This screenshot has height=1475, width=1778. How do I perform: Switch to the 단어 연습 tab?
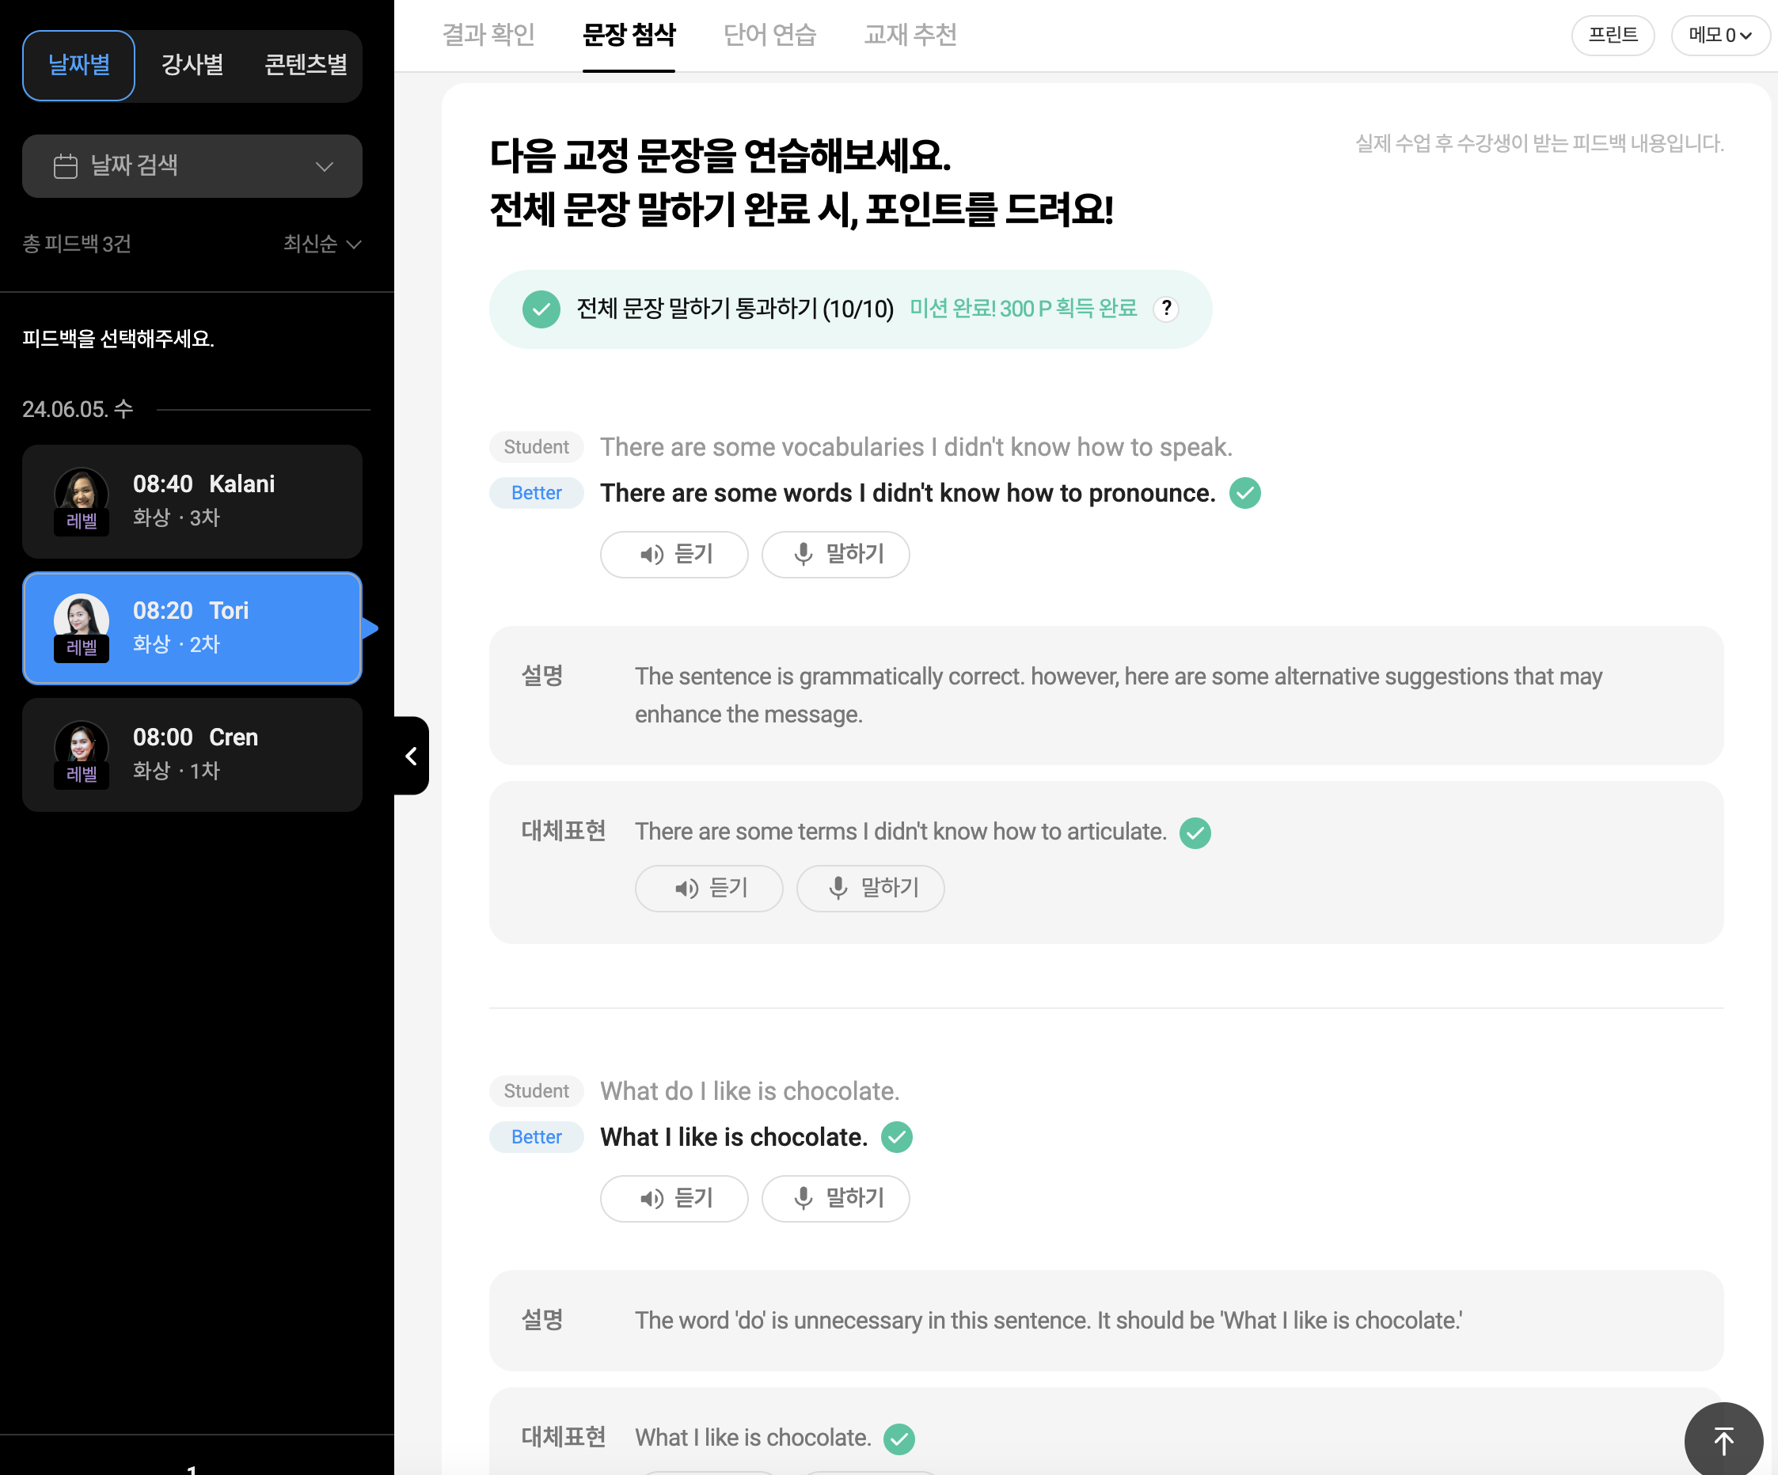click(769, 36)
